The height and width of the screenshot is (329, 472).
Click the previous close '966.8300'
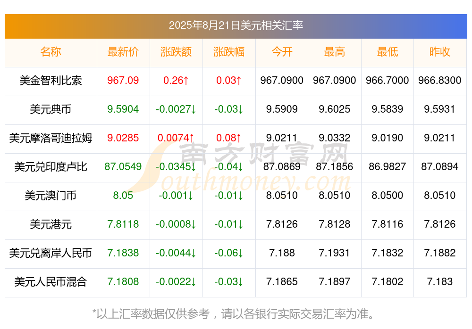tap(440, 81)
